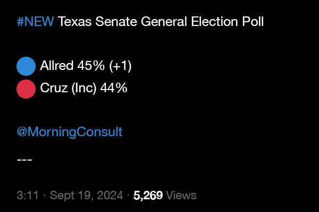Open the 3:11 timestamp link
Screen dimensions: 319x212
tap(28, 196)
